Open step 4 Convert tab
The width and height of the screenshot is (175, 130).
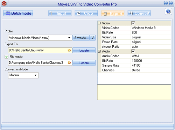[x=139, y=13]
